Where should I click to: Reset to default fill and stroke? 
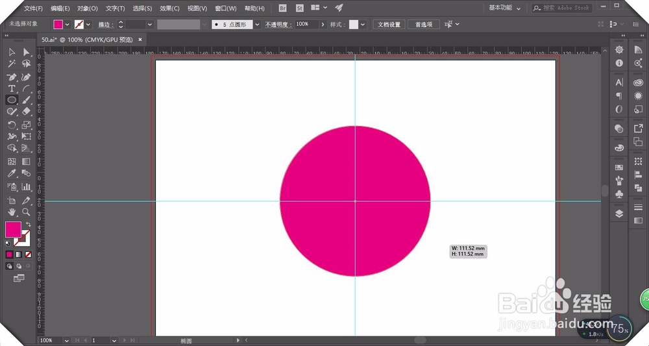(8, 243)
